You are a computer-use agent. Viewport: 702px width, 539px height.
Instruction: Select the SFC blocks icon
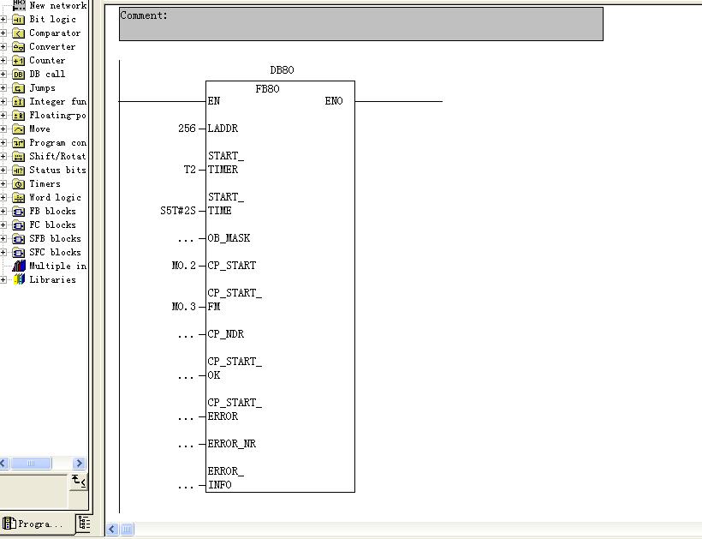18,252
